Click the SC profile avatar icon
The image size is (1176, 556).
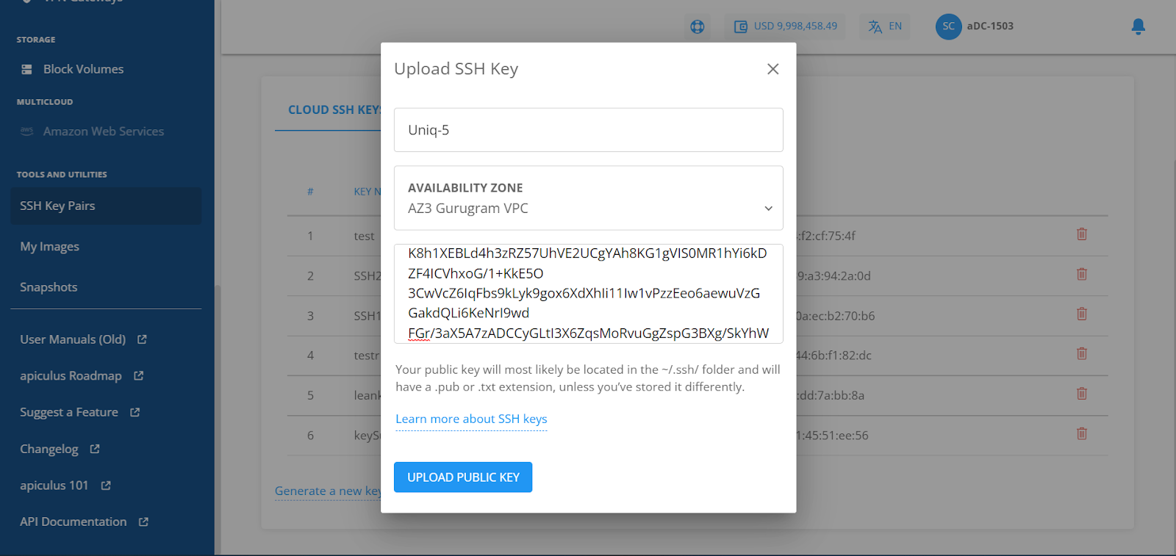click(x=948, y=26)
